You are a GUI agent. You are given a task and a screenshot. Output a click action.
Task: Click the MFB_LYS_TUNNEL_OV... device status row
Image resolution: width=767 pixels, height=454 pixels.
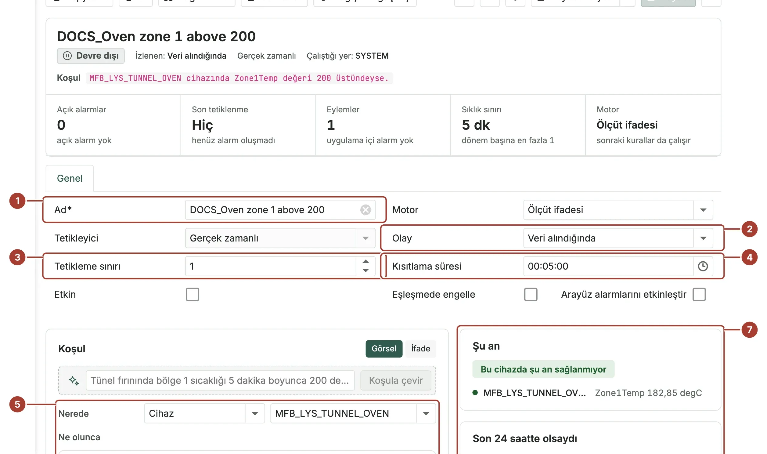click(x=587, y=393)
